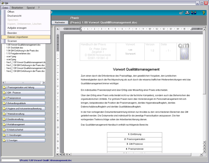Open help via yellow question mark icon

[203, 13]
